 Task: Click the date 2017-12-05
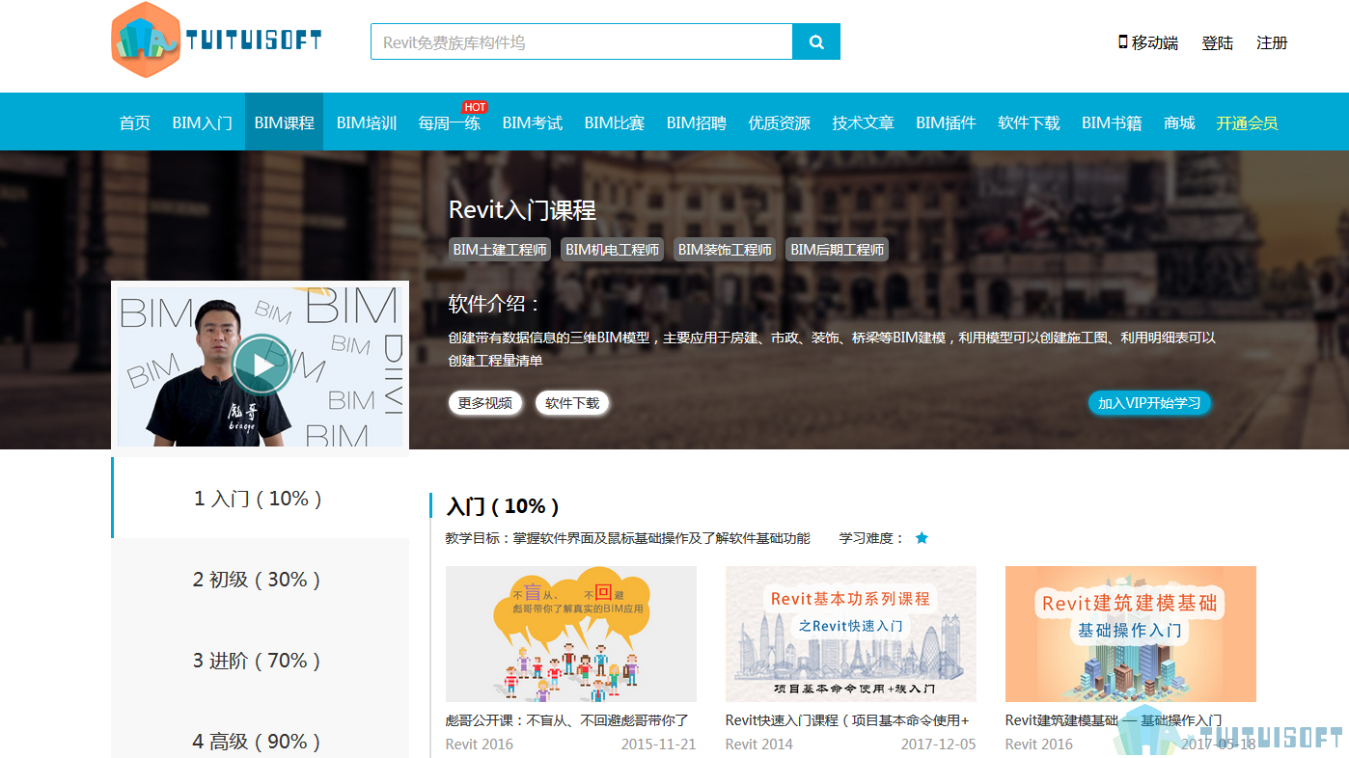coord(938,744)
